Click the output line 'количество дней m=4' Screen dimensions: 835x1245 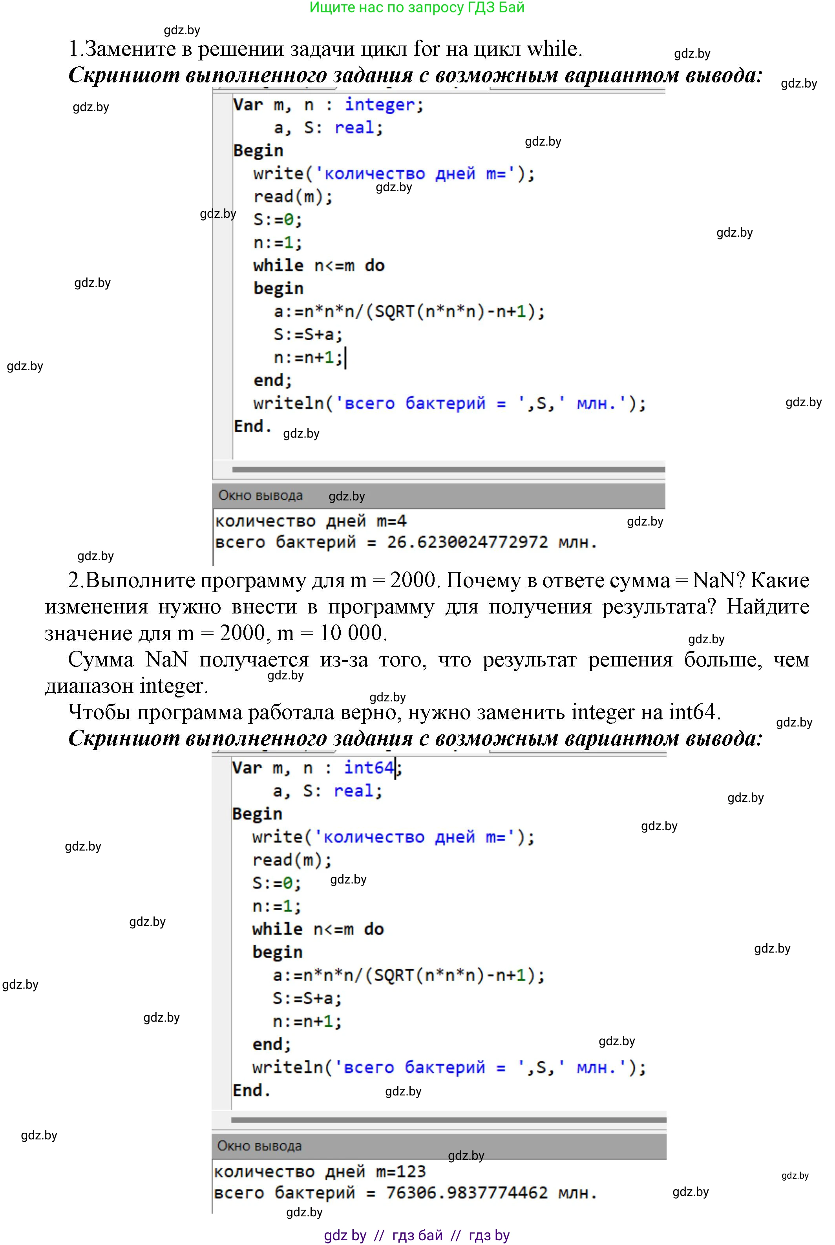[x=311, y=520]
